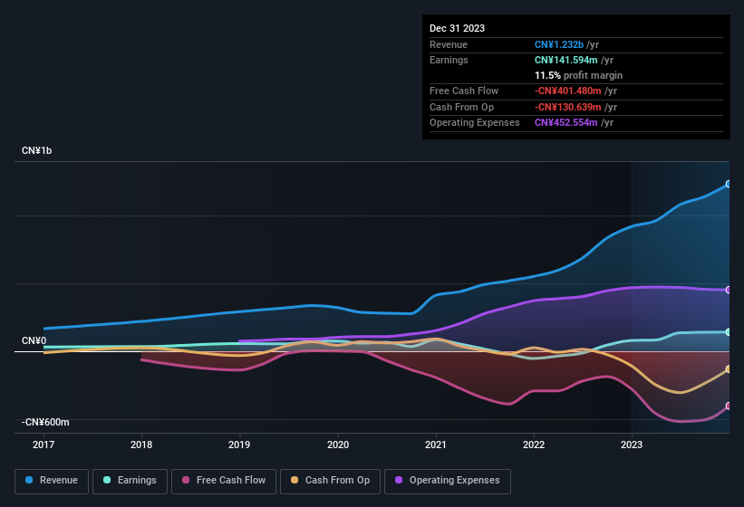Toggle the Free Cash Flow legend button
This screenshot has width=744, height=507.
(x=224, y=481)
